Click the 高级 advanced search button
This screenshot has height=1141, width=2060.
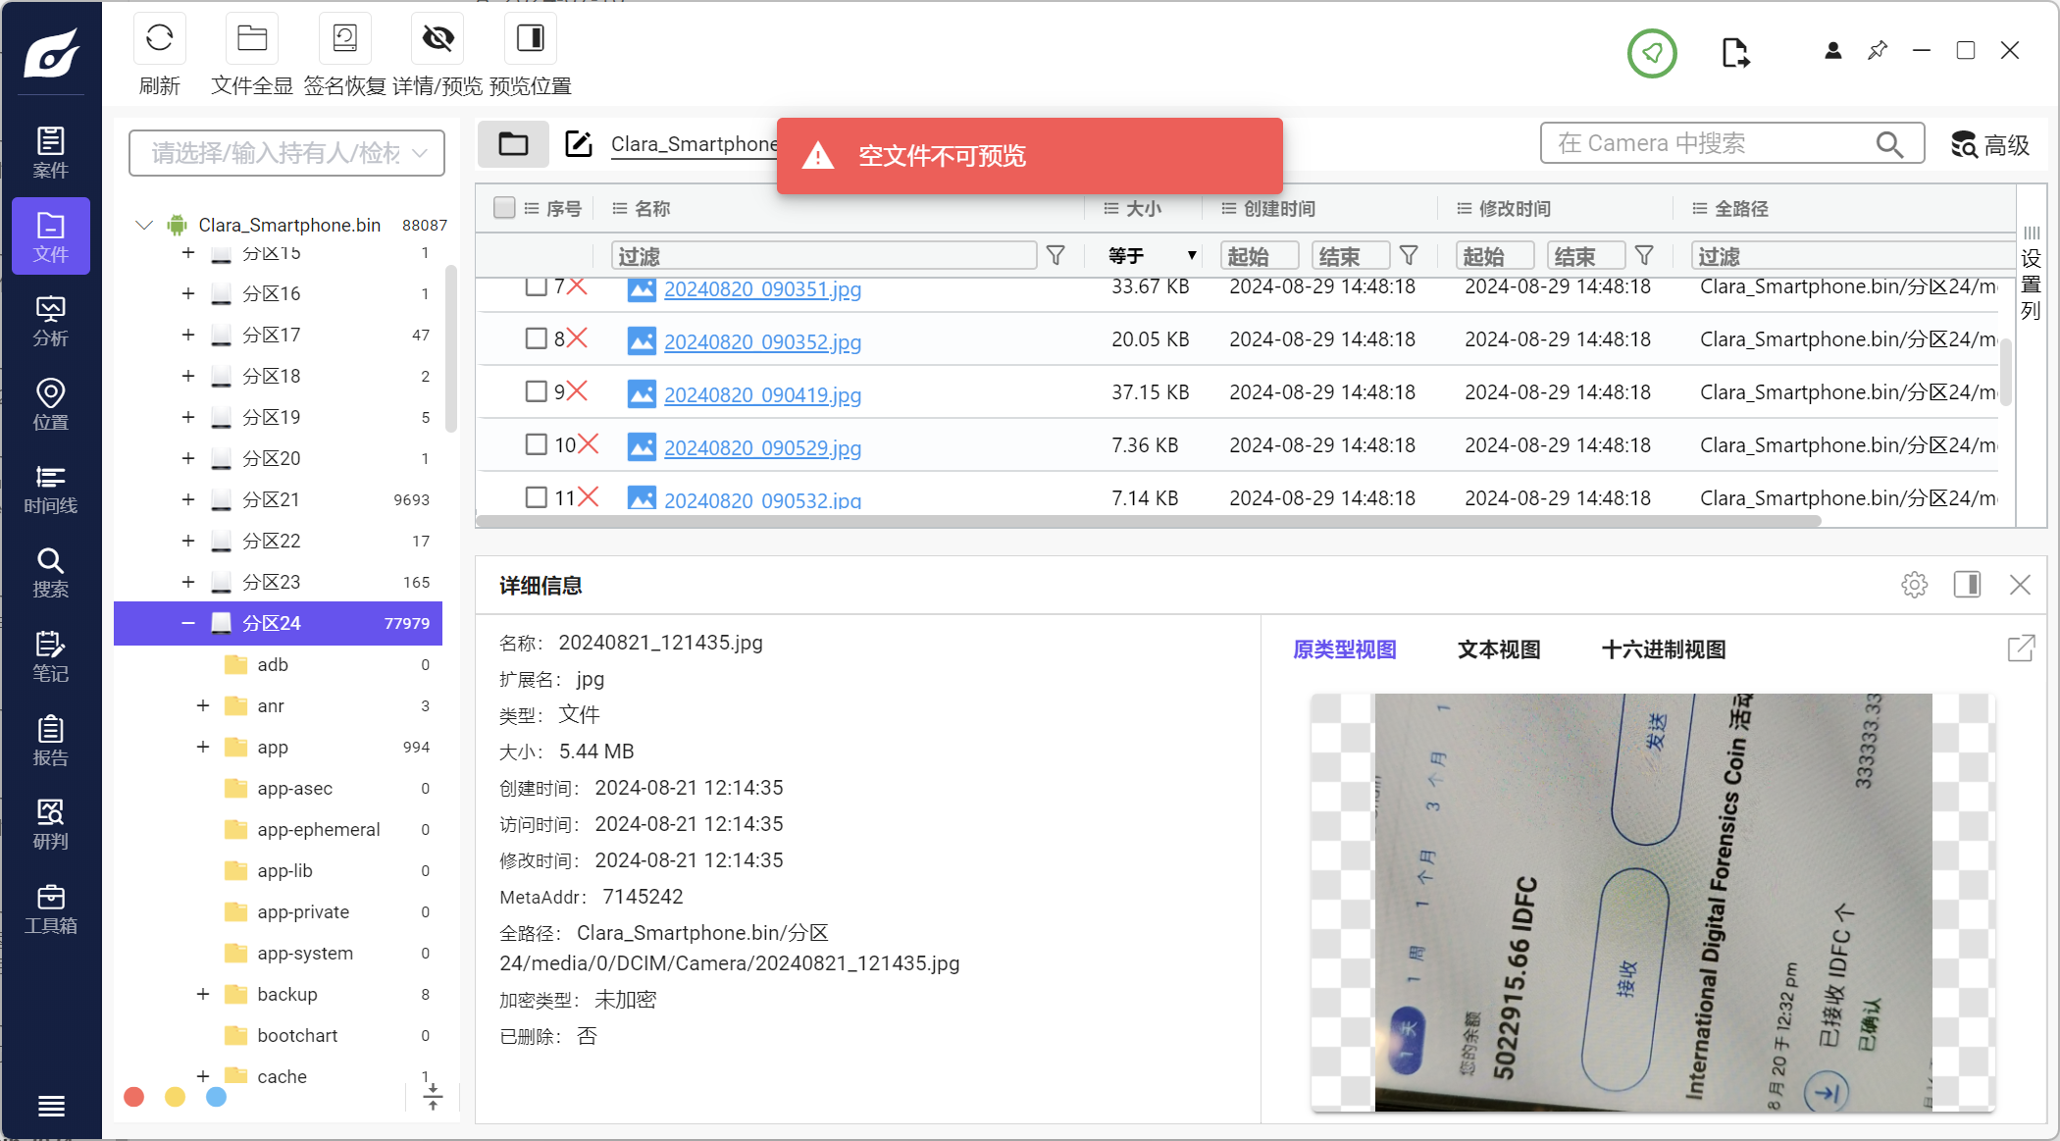tap(1989, 145)
